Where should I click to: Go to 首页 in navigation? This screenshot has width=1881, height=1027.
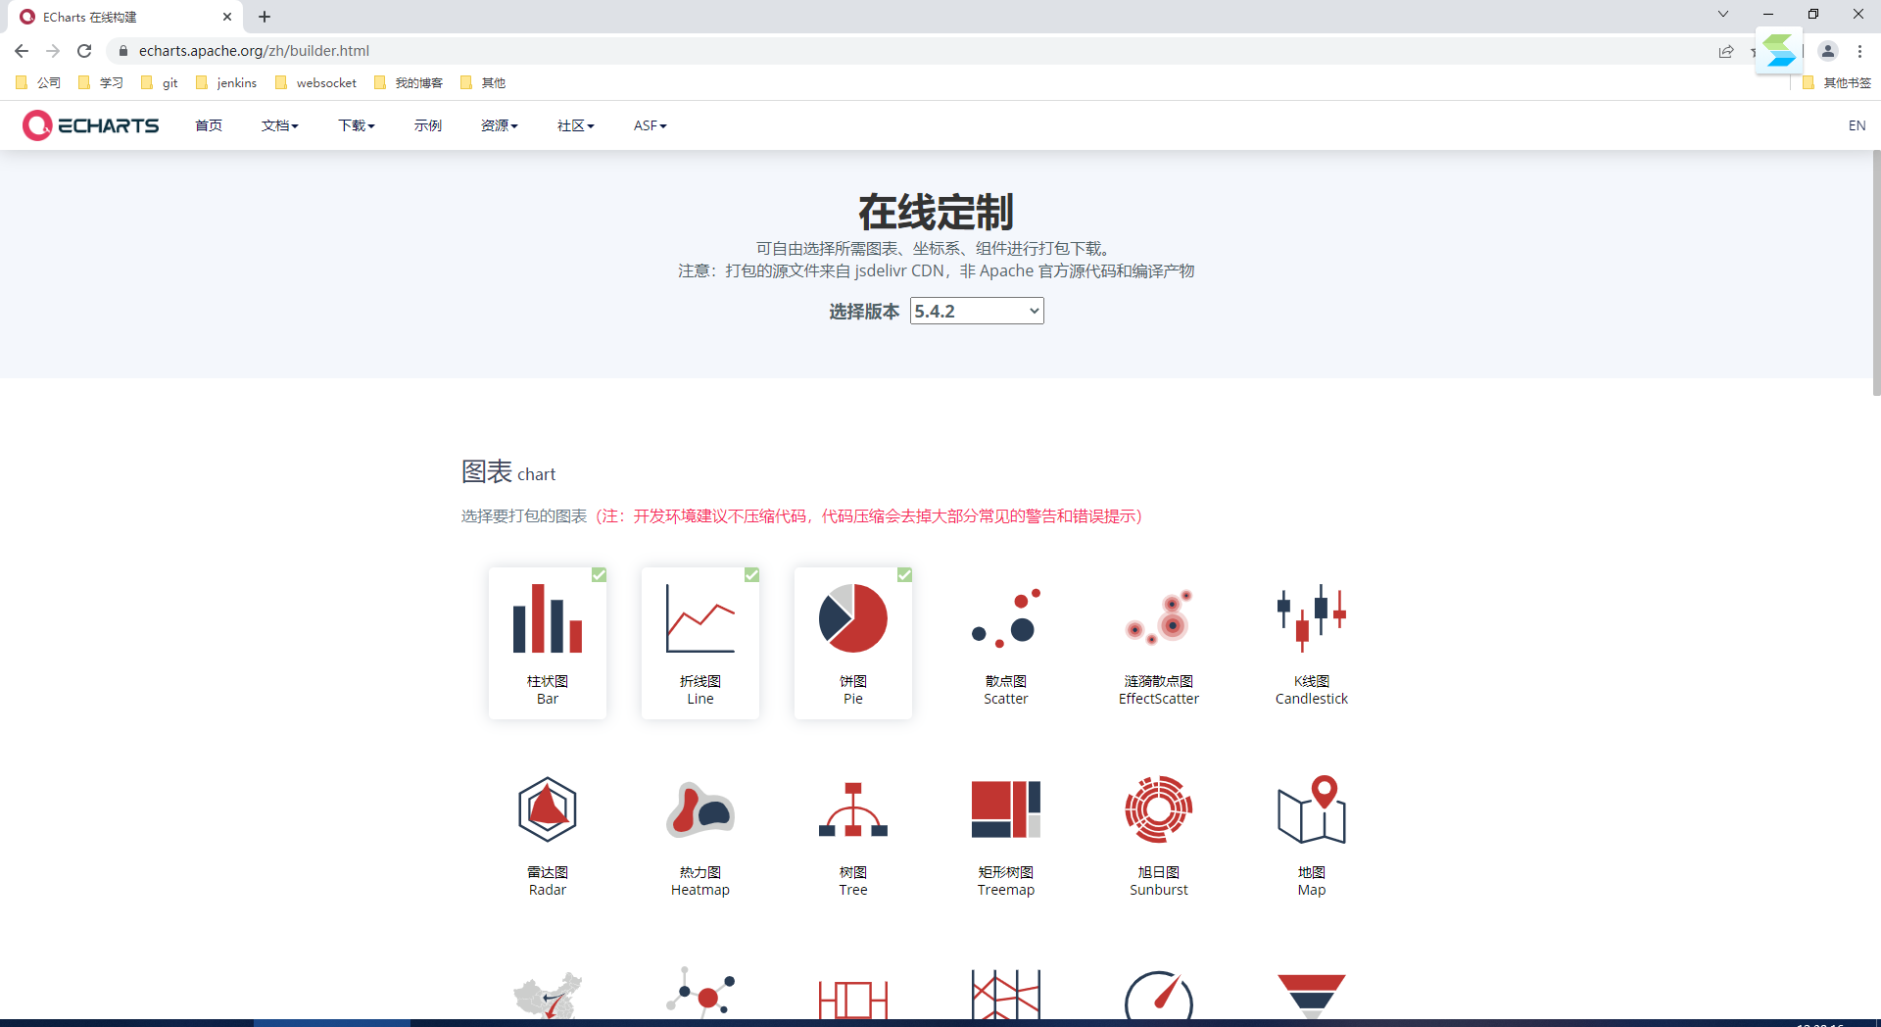(x=209, y=125)
